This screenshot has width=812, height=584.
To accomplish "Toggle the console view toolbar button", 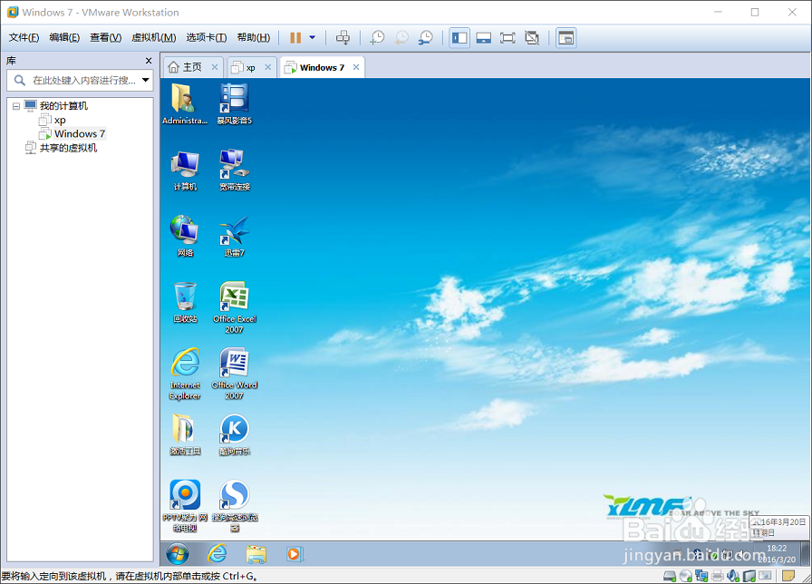I will pos(566,38).
